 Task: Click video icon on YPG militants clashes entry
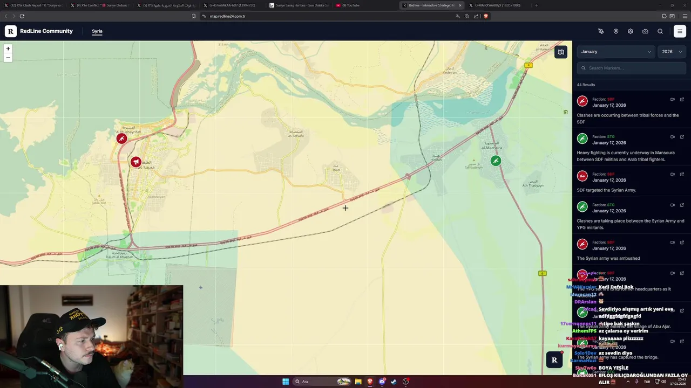[673, 205]
